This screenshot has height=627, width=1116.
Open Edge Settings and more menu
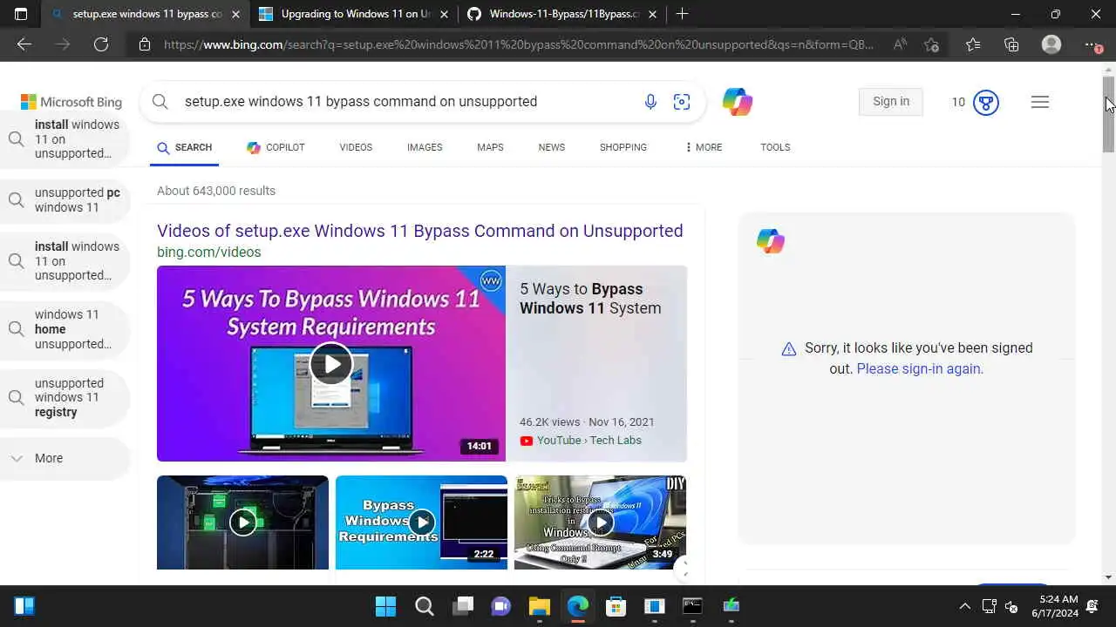1092,44
